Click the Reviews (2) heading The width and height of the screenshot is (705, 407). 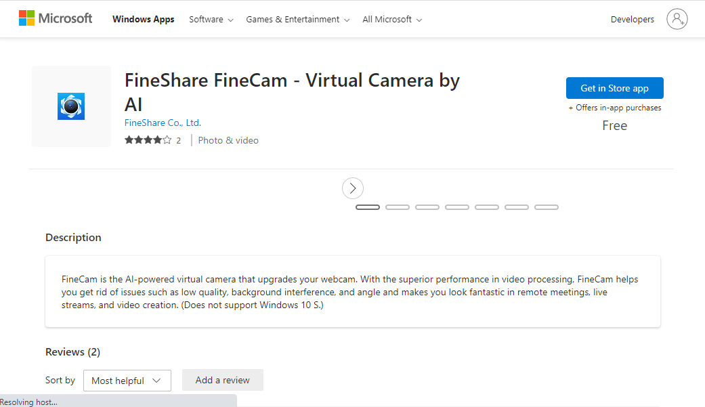(73, 352)
